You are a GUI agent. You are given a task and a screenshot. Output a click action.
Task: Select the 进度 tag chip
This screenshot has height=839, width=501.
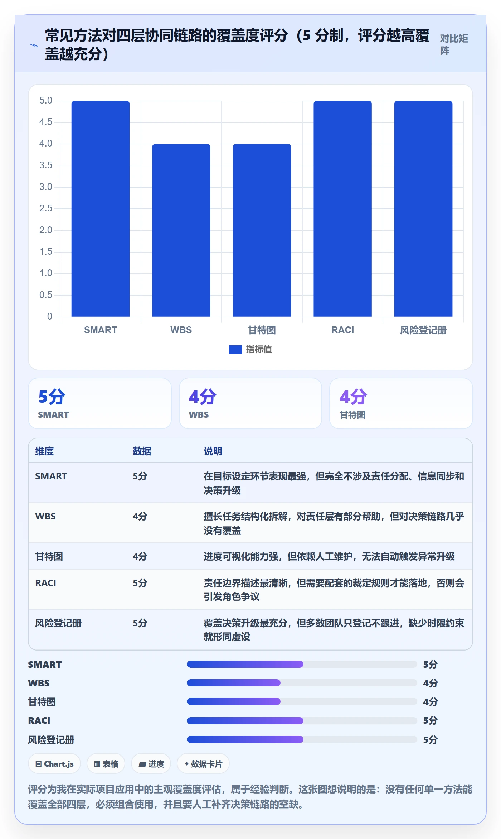coord(151,764)
